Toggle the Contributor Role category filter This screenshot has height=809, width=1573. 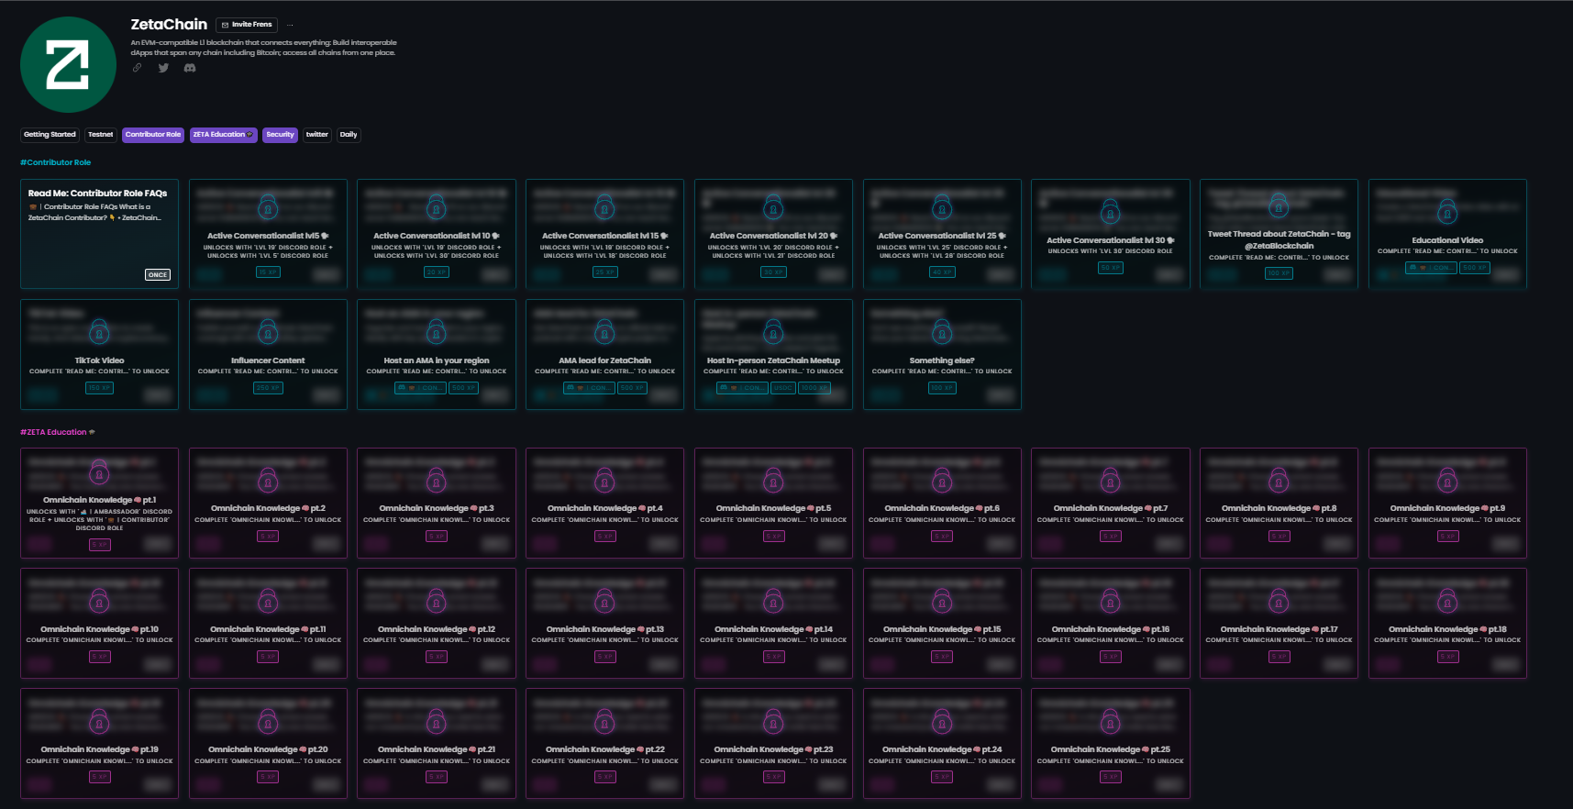[153, 135]
